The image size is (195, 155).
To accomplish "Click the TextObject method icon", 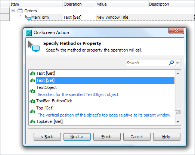I will click(x=32, y=91).
